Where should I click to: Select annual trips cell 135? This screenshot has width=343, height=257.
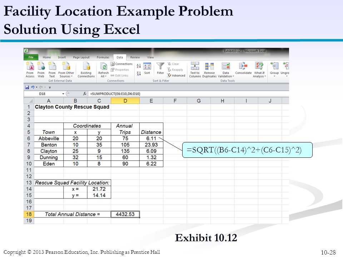[x=125, y=151]
